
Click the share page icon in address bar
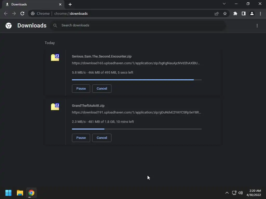[x=217, y=13]
